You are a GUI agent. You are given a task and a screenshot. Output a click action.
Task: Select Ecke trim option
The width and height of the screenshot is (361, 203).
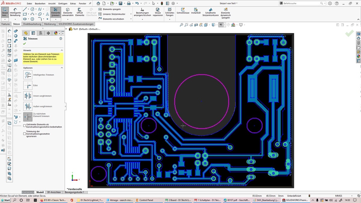[27, 85]
